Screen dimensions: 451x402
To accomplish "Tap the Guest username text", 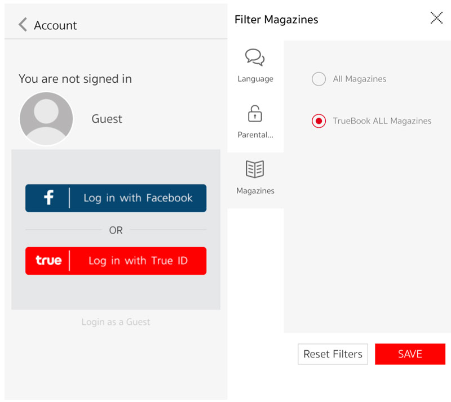I will pyautogui.click(x=107, y=119).
